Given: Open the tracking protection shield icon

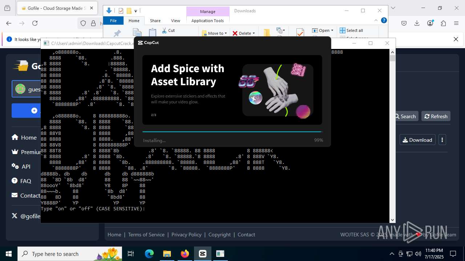Looking at the screenshot, I should (x=83, y=23).
